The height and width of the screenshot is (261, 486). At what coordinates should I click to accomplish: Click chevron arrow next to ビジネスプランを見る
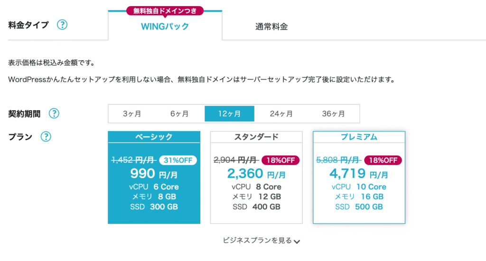pyautogui.click(x=297, y=242)
